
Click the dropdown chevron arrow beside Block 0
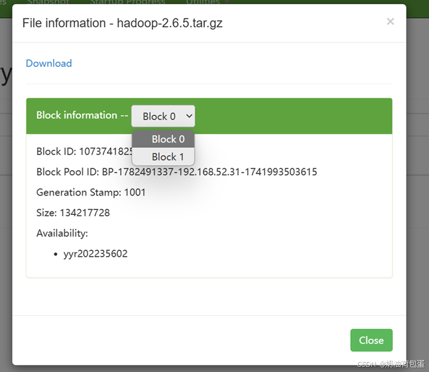189,116
